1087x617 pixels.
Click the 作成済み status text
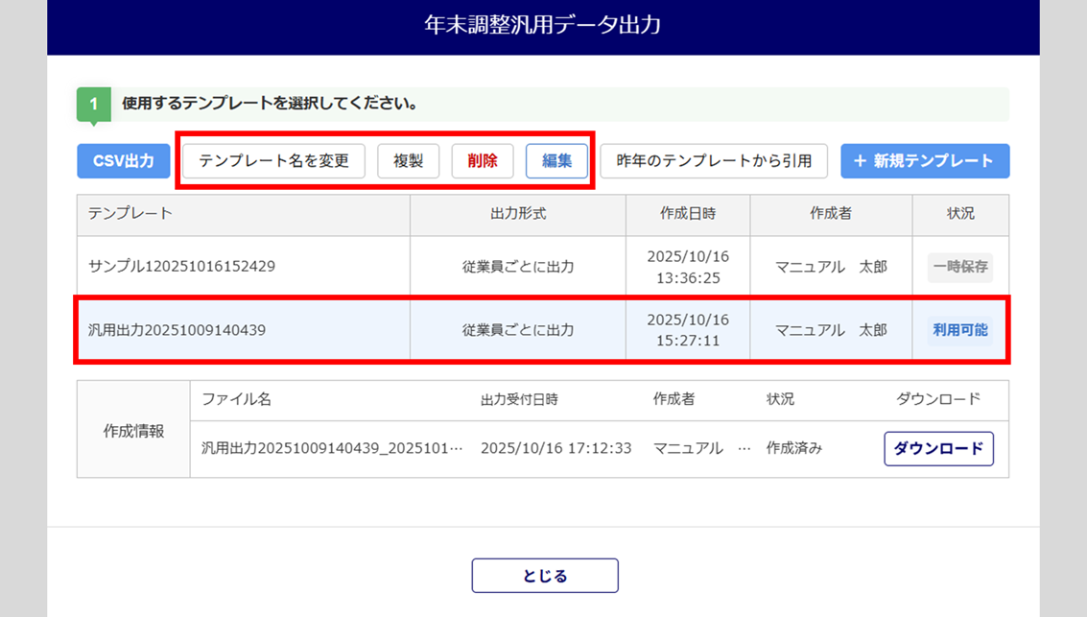pyautogui.click(x=793, y=448)
